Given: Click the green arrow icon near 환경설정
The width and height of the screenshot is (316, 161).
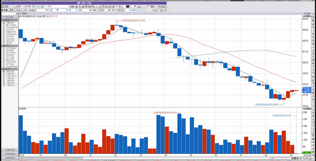Looking at the screenshot, I should click(155, 10).
